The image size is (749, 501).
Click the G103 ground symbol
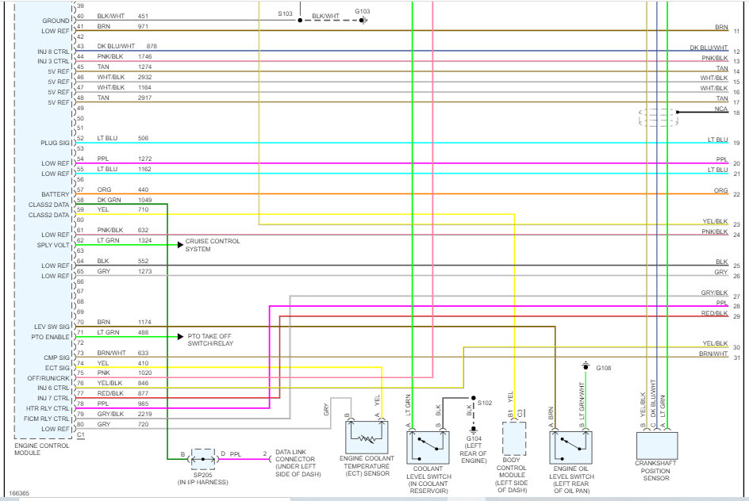point(363,20)
